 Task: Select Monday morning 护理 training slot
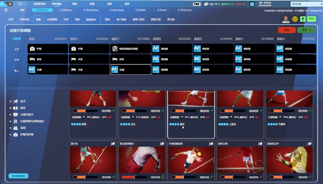click(48, 49)
